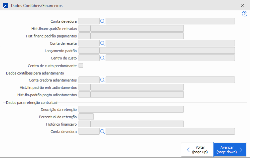The image size is (255, 160).
Task: Click the Hist.financ.padrão entradas code field
Action: 84,28
